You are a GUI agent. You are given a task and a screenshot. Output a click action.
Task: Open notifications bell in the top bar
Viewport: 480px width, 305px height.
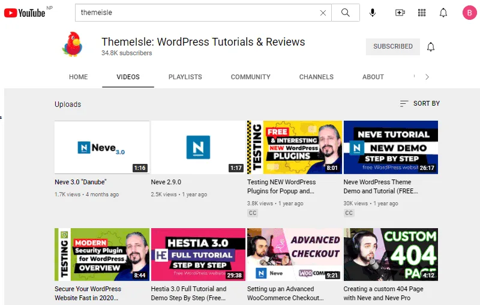click(443, 13)
